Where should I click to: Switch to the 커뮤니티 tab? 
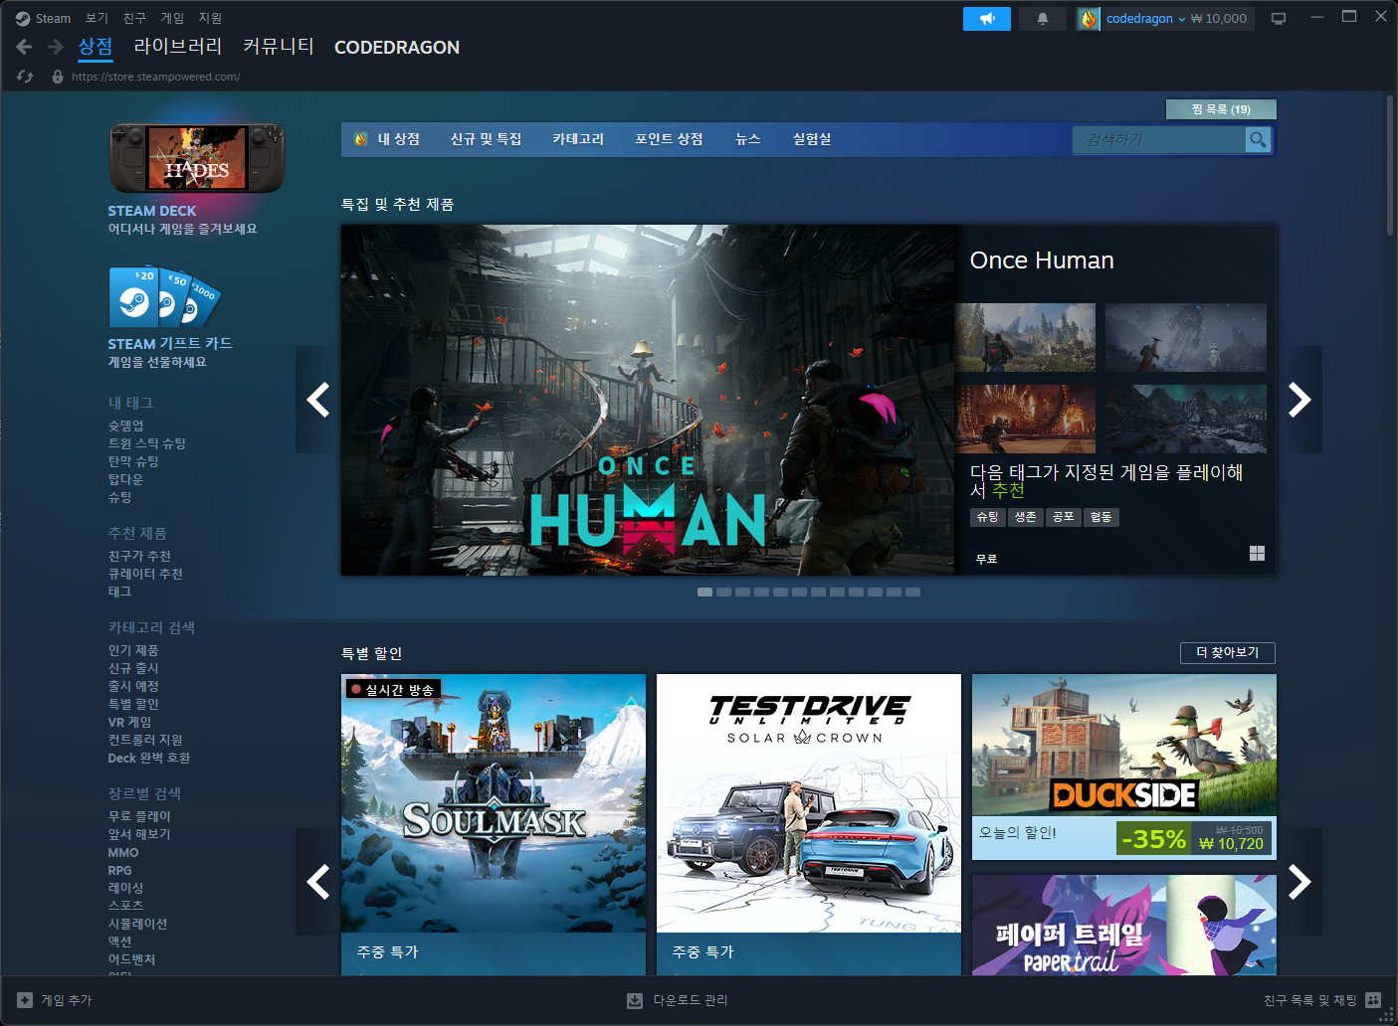pyautogui.click(x=279, y=47)
